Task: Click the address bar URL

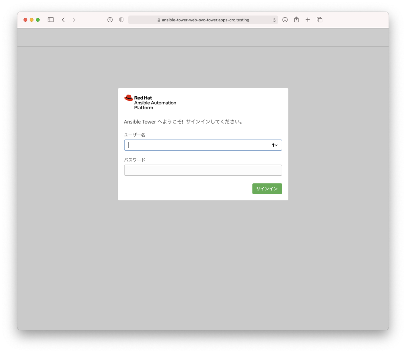Action: point(205,20)
